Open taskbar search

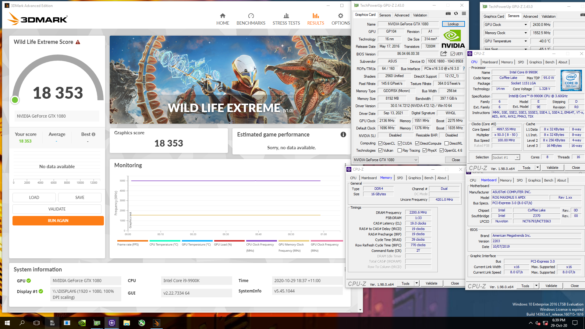pyautogui.click(x=22, y=323)
